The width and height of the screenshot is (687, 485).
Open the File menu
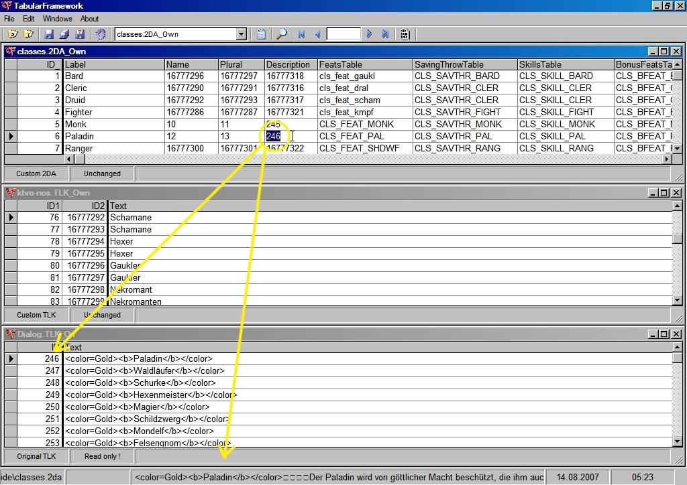9,19
